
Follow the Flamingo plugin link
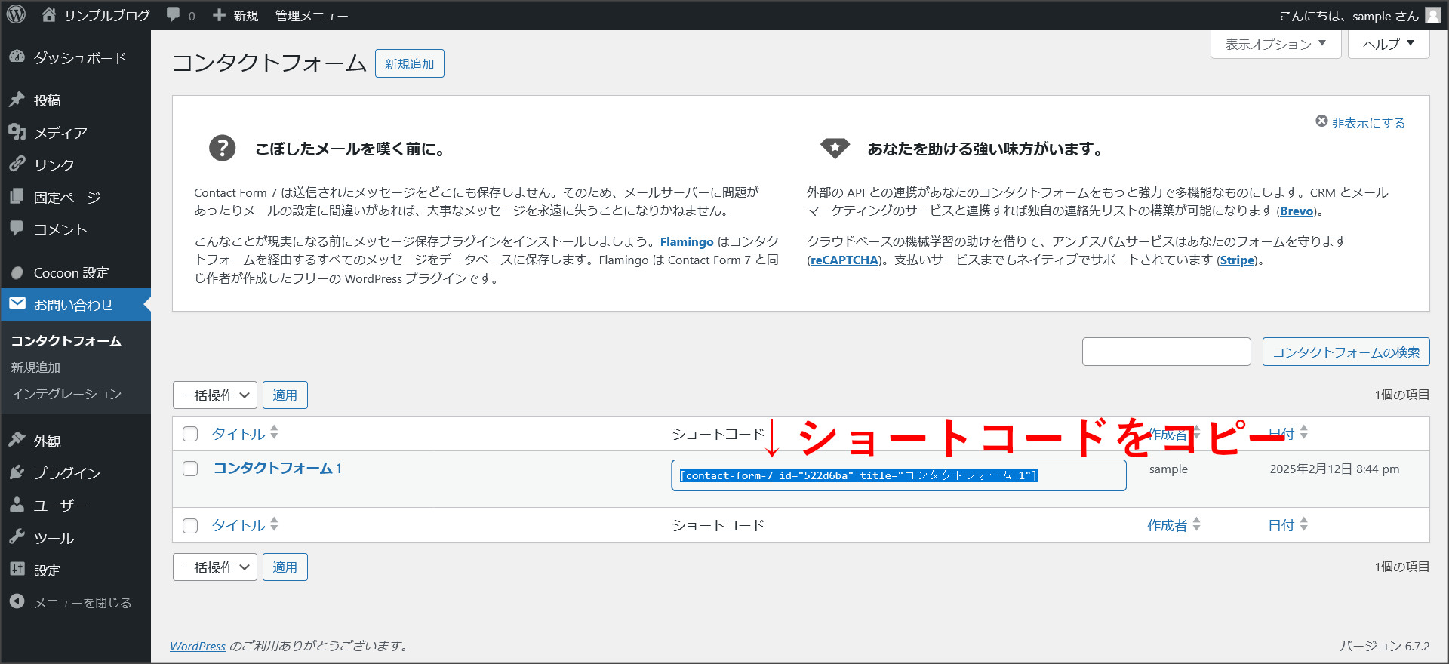pyautogui.click(x=686, y=242)
